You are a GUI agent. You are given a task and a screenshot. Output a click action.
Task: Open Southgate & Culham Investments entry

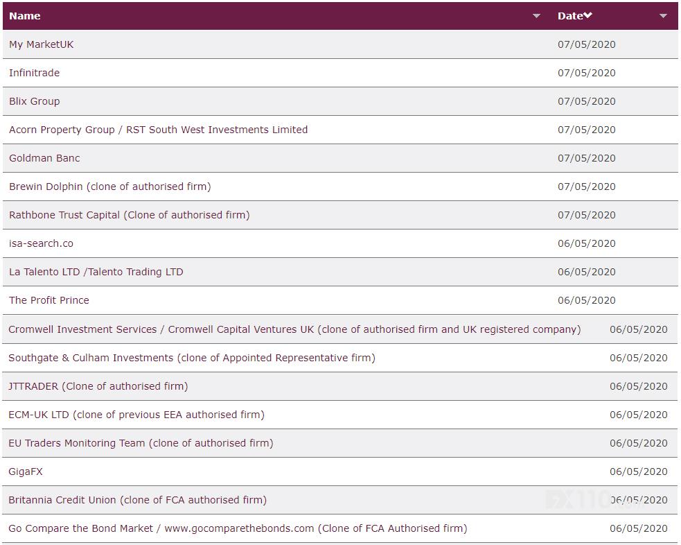(x=192, y=358)
